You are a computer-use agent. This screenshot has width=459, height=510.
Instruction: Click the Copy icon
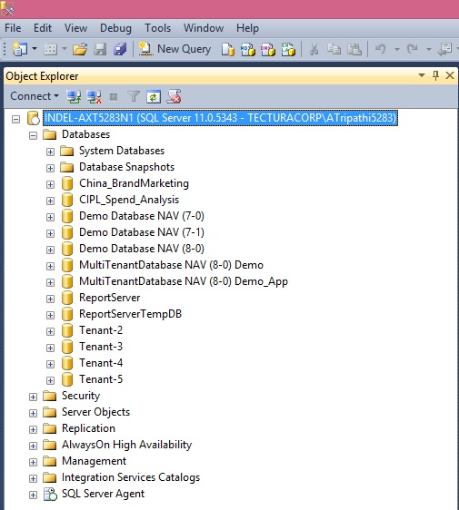tap(334, 49)
